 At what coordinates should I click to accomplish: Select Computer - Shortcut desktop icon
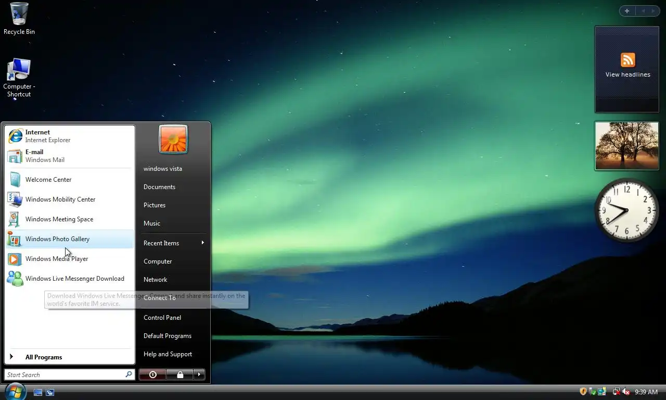click(19, 78)
